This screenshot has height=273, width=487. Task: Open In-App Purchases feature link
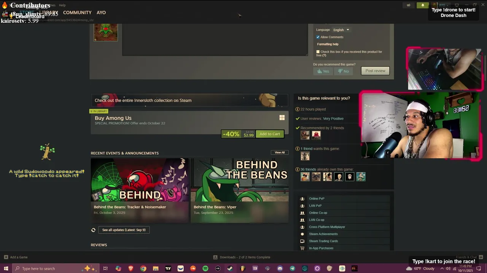[x=344, y=248]
